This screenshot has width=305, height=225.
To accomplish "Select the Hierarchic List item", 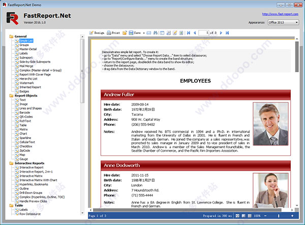I will [x=28, y=79].
